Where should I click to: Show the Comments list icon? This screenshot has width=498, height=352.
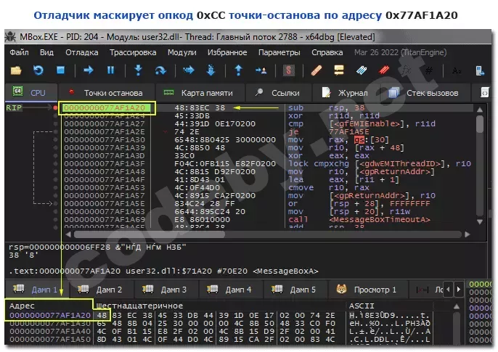point(339,70)
